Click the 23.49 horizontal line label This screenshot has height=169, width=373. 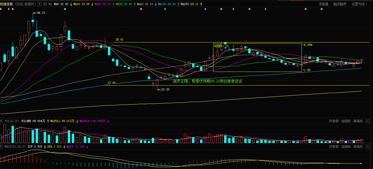pos(111,83)
